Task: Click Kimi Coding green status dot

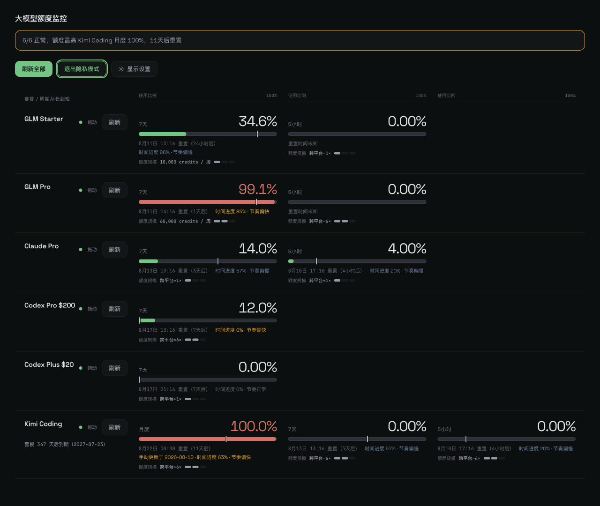Action: click(x=81, y=427)
